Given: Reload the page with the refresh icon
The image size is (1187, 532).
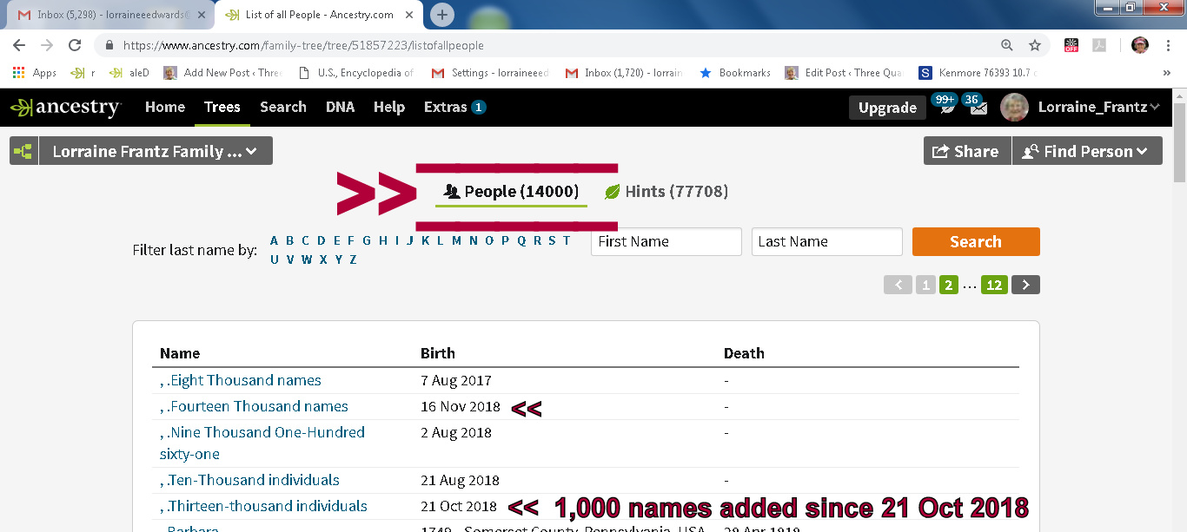Looking at the screenshot, I should click(x=75, y=45).
